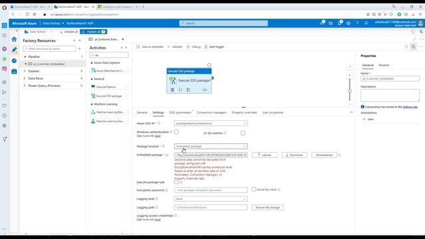Image resolution: width=425 pixels, height=239 pixels.
Task: Delete the Execute SSIS package activity via trash icon
Action: (173, 90)
